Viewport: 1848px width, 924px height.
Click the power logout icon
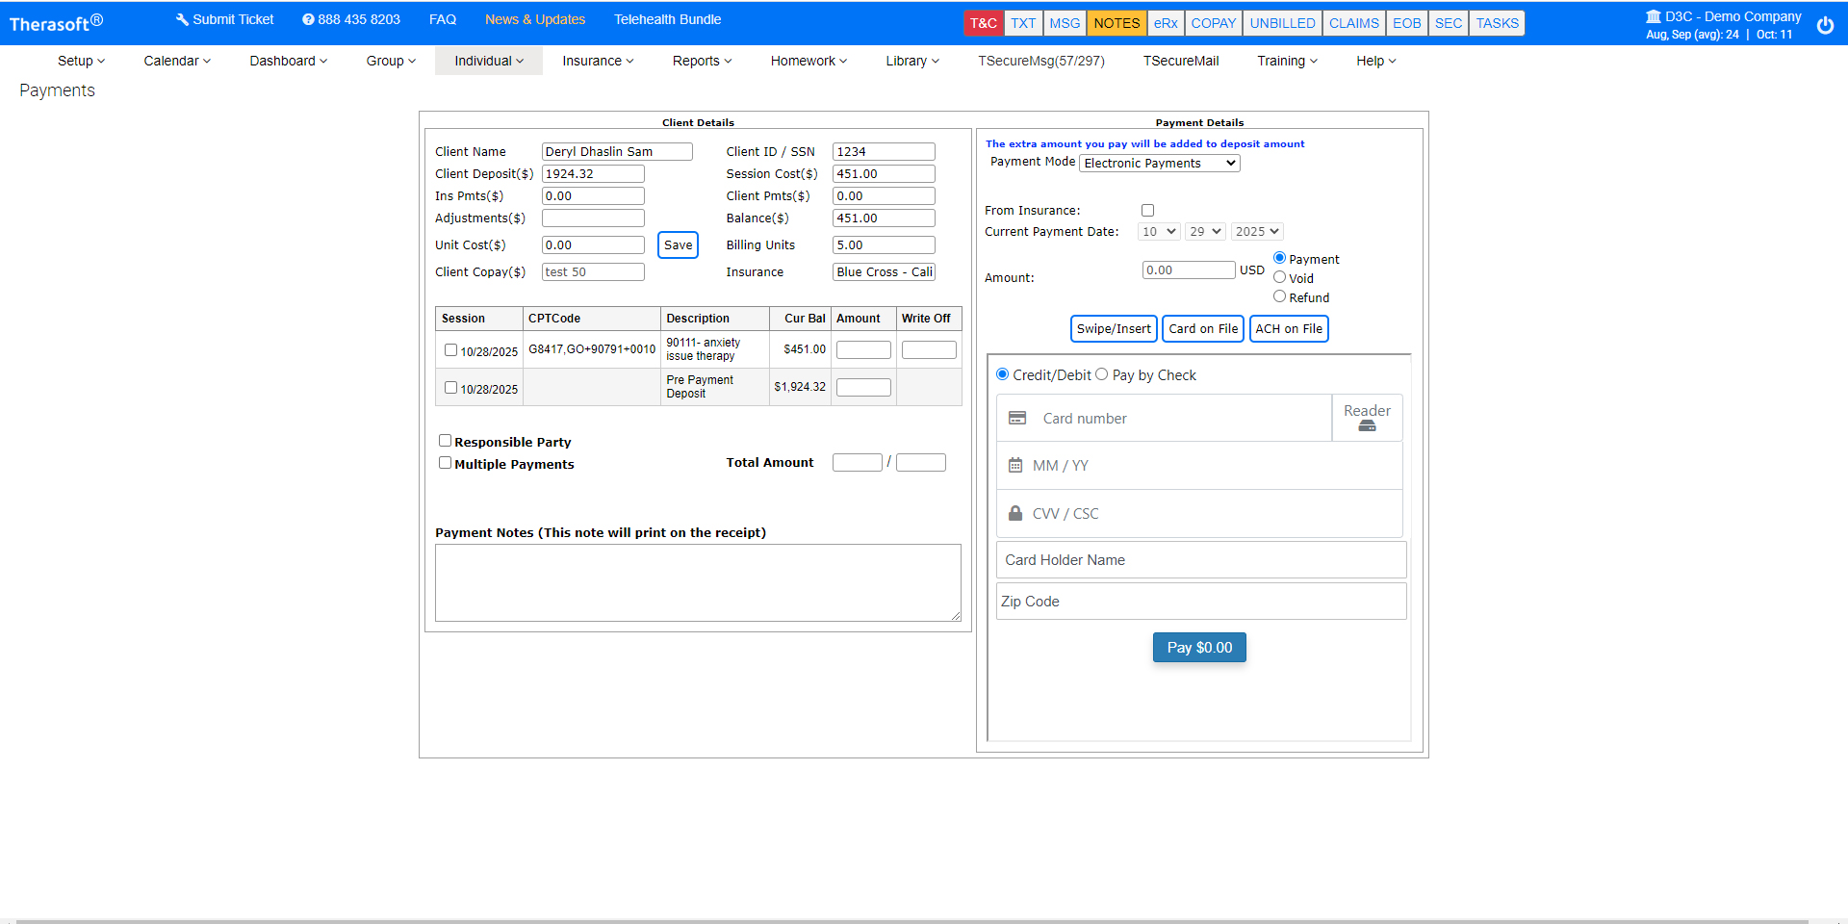[x=1825, y=26]
